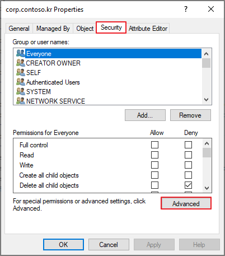The width and height of the screenshot is (225, 256).
Task: Check Allow for Write permission
Action: coord(154,165)
